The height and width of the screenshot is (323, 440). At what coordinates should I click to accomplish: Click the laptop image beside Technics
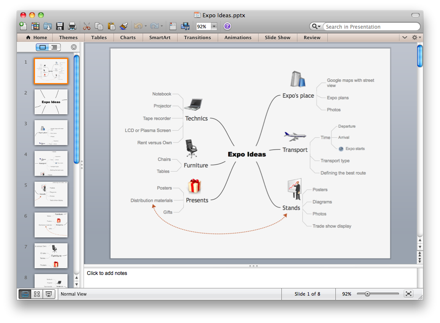coord(193,104)
